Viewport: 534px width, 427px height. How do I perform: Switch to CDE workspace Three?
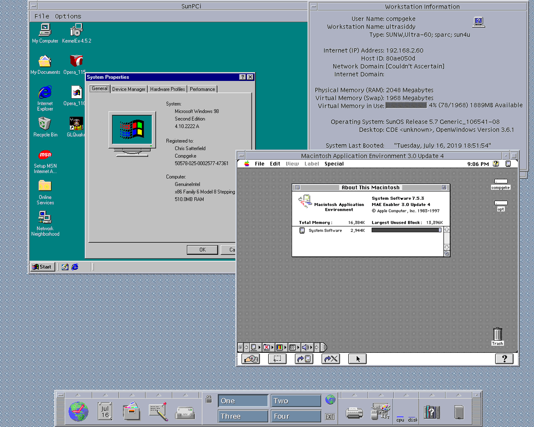tap(243, 416)
